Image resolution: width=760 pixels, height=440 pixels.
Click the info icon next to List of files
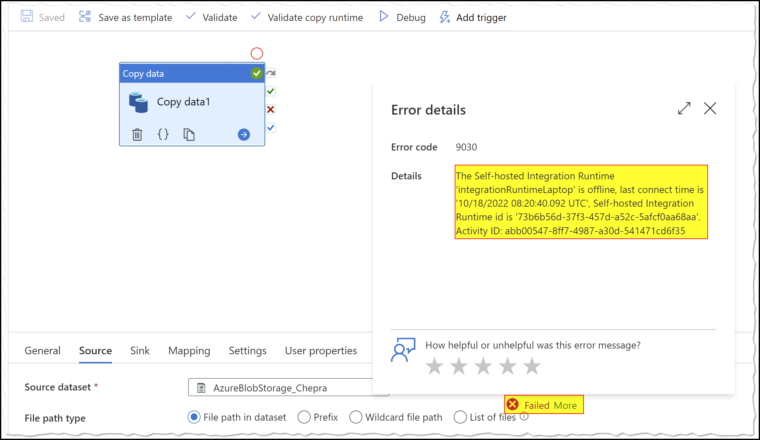[x=524, y=417]
